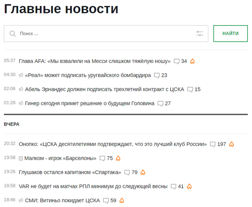
Task: Open Абель Эрнандес контракт с ЦСКА news
Action: [104, 89]
